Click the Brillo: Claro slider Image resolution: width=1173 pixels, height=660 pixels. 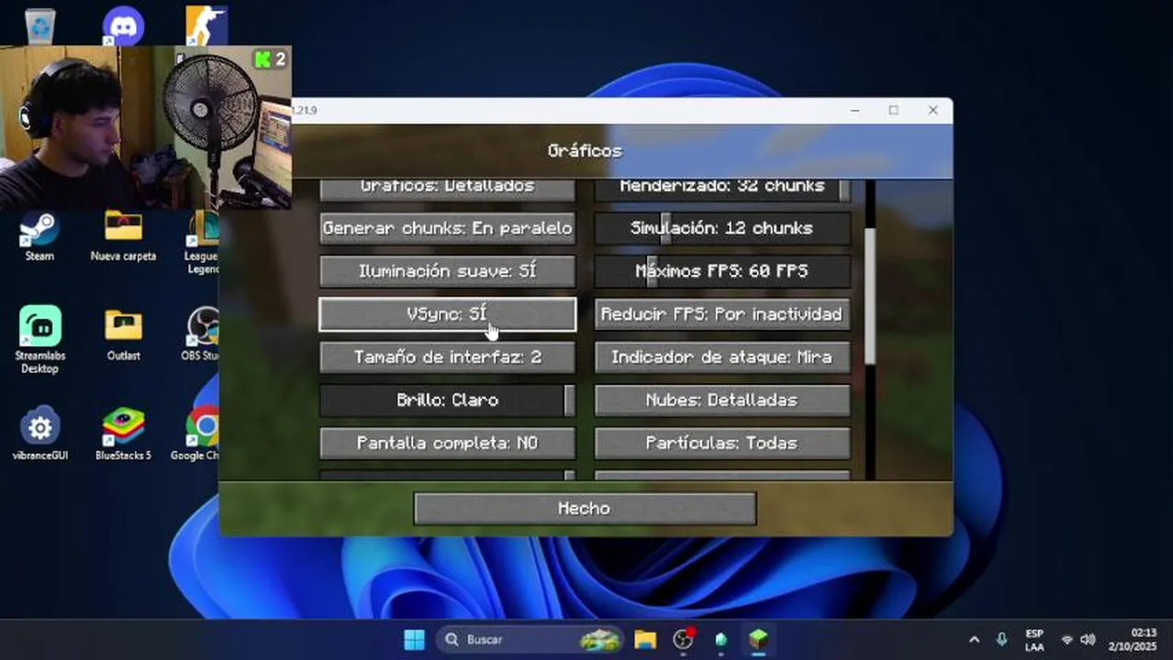coord(448,400)
